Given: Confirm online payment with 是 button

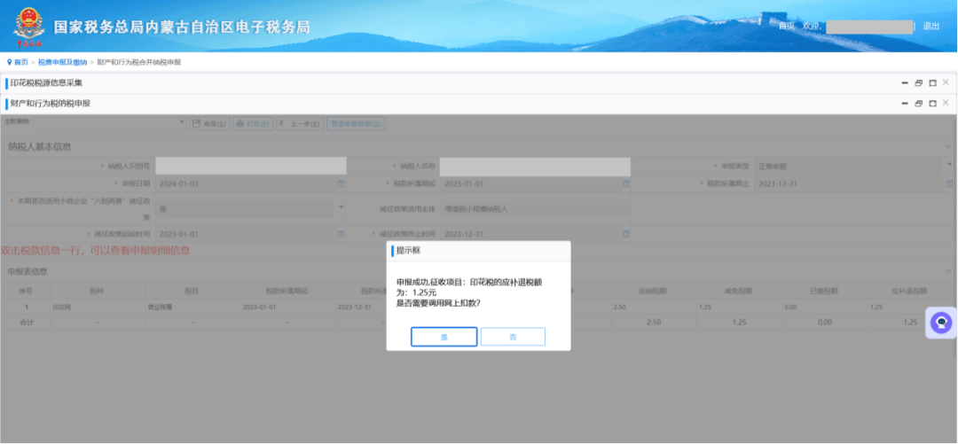Looking at the screenshot, I should pos(444,337).
